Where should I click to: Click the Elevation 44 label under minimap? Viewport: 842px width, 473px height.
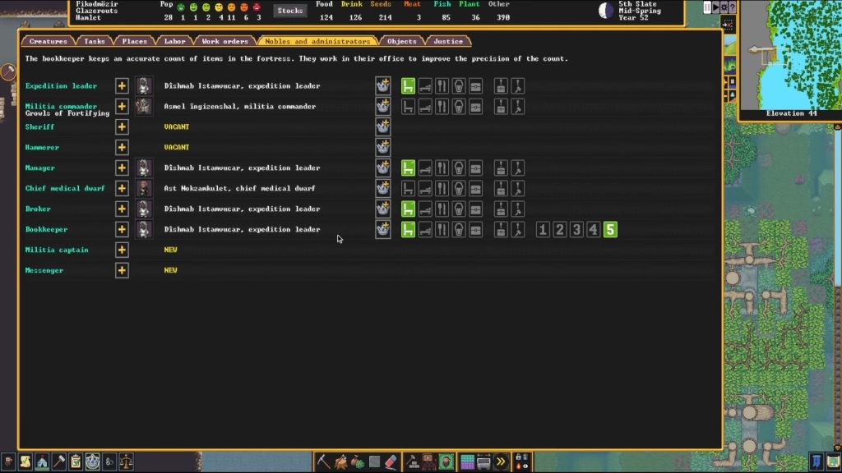pyautogui.click(x=792, y=113)
